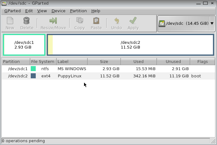Click the 2.93 GiB size cell

[111, 69]
